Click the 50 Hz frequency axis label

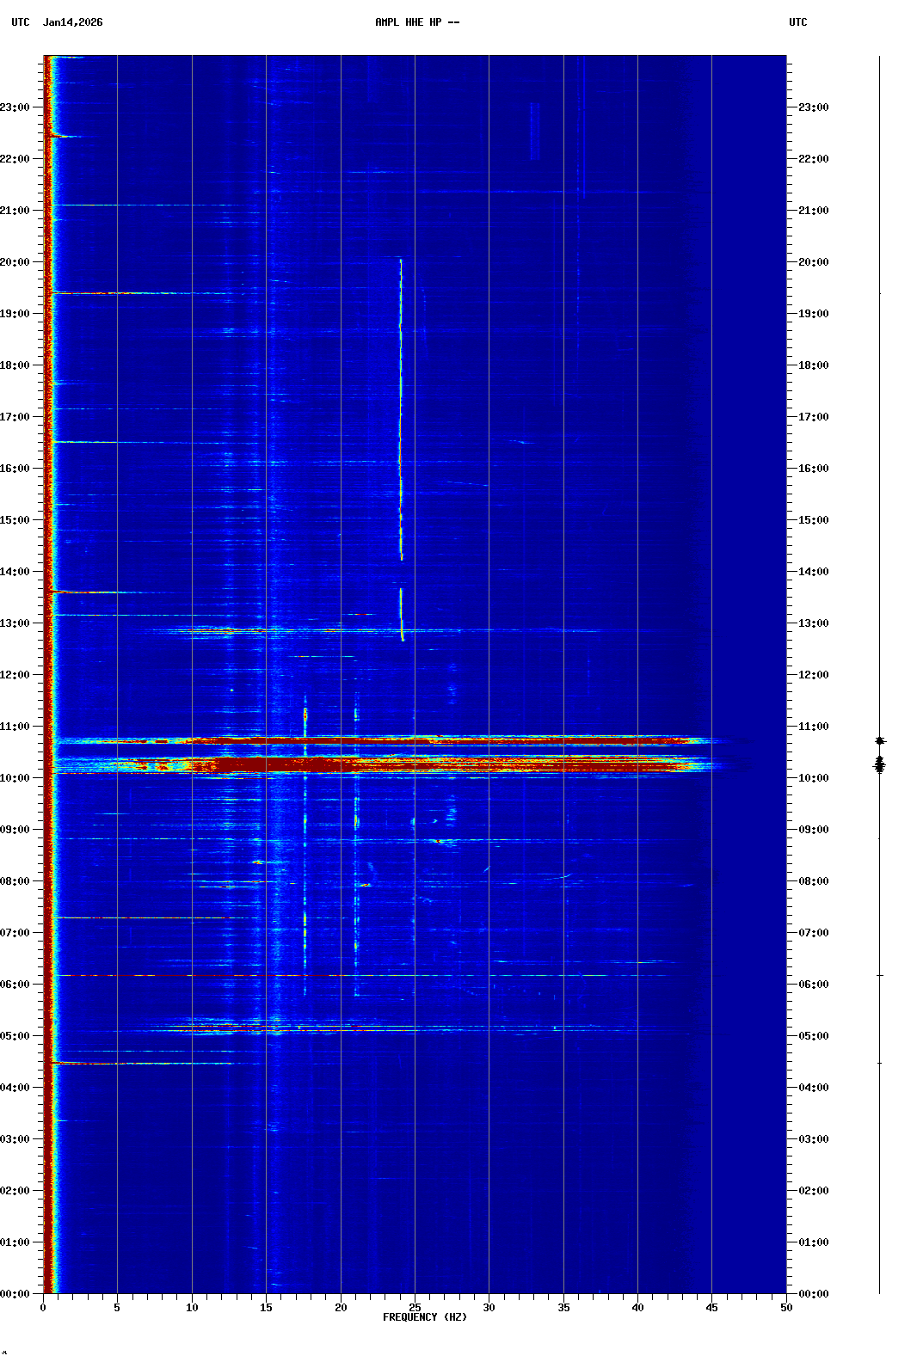pyautogui.click(x=785, y=1308)
